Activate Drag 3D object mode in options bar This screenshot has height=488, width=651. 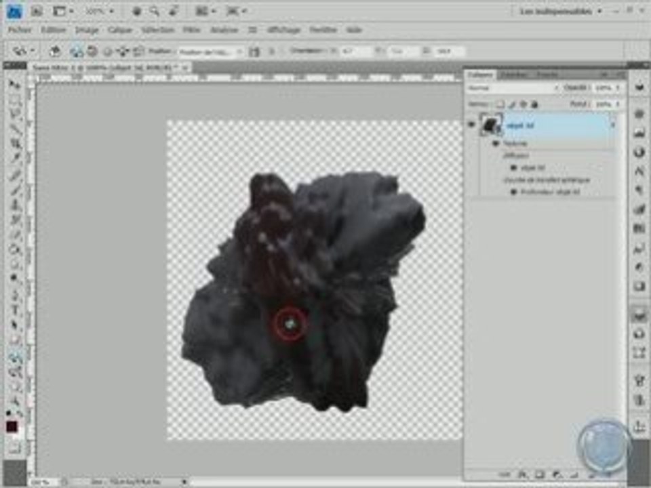pos(108,52)
